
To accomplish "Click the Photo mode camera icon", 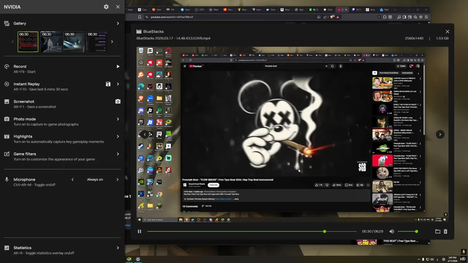I will [7, 119].
